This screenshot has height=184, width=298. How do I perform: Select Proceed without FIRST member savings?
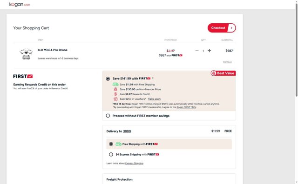pos(108,116)
